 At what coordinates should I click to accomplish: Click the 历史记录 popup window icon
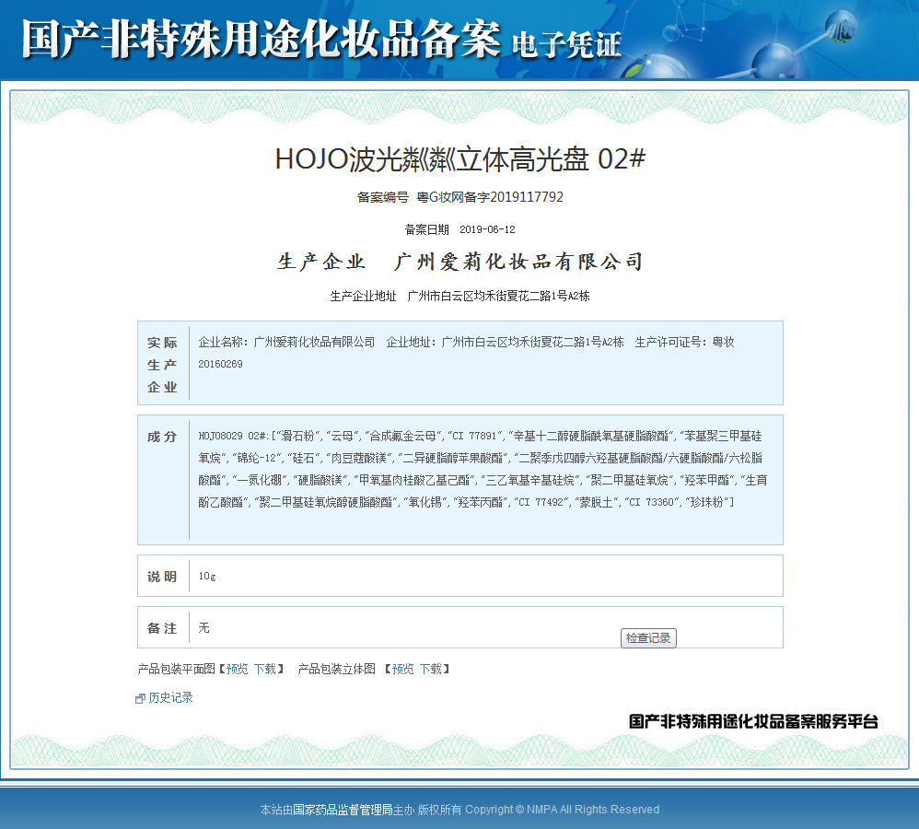pyautogui.click(x=140, y=698)
